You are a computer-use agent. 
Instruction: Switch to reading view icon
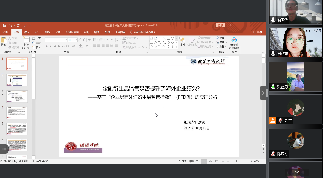coord(217,161)
